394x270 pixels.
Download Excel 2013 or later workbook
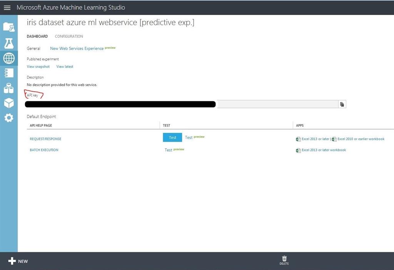point(316,139)
